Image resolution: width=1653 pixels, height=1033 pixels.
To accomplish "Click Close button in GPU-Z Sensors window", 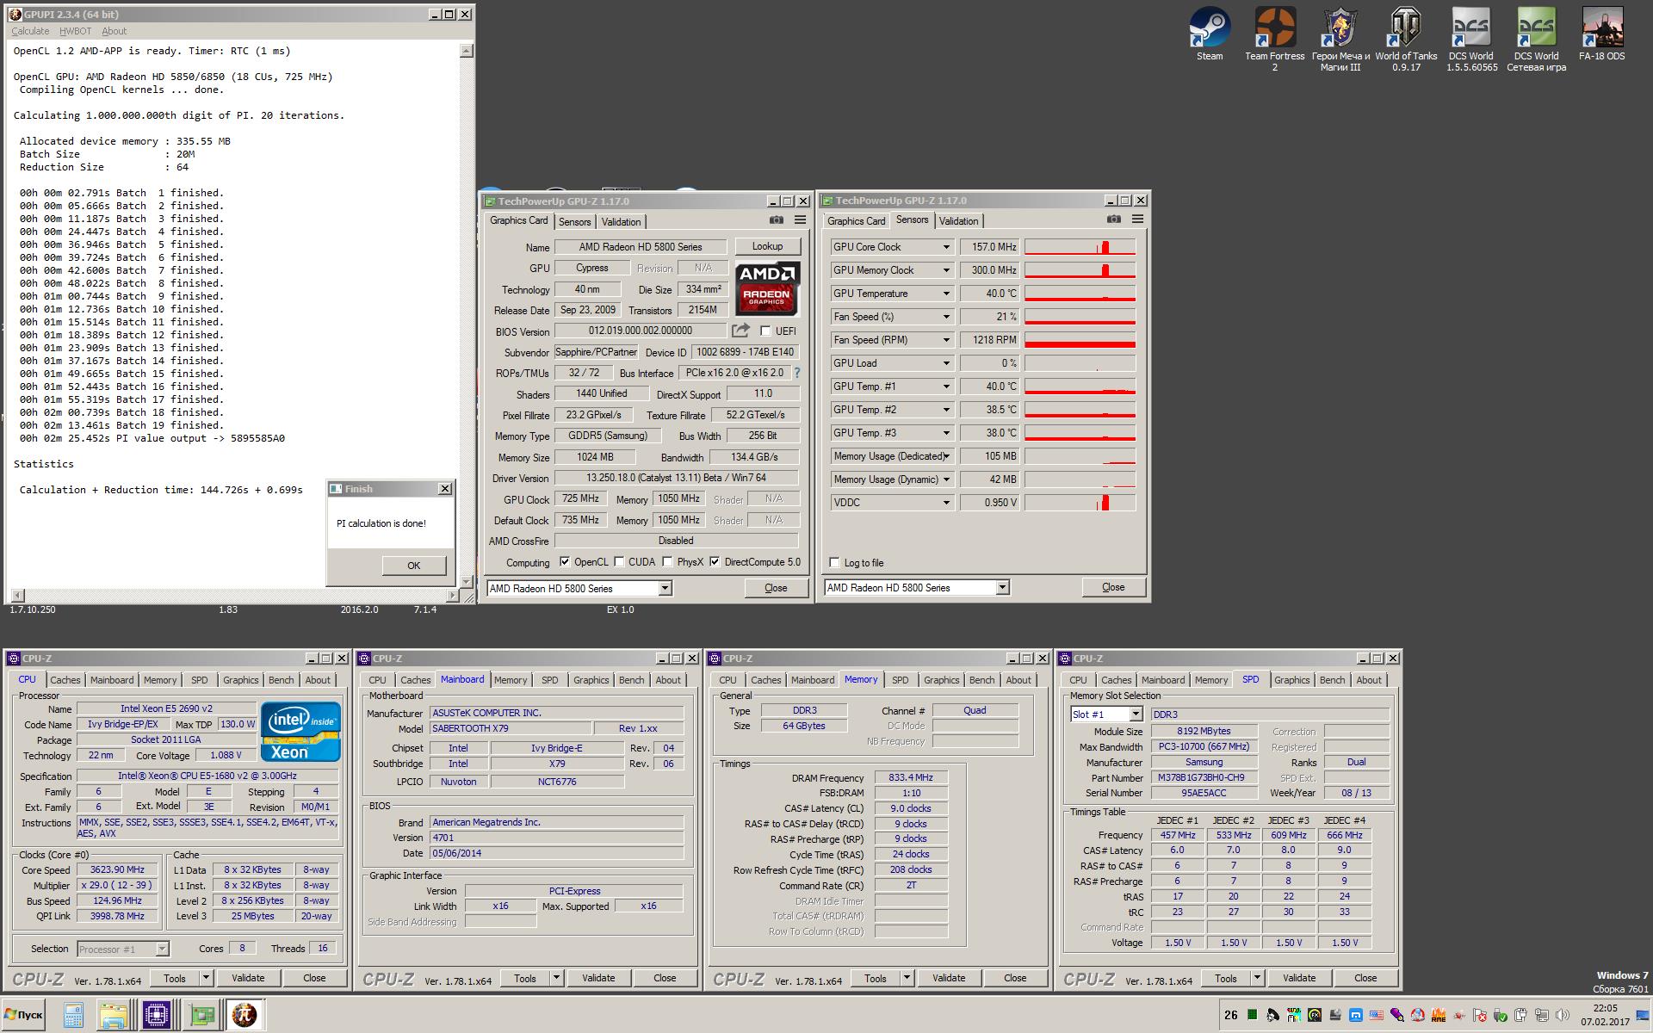I will coord(1113,587).
